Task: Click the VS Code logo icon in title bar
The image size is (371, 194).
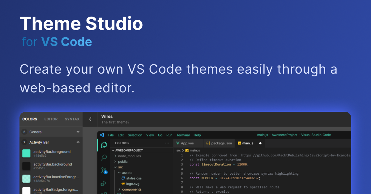Action: pyautogui.click(x=102, y=135)
